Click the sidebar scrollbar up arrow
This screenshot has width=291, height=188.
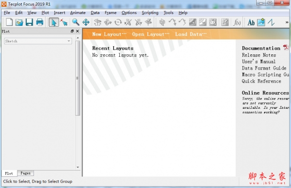78,38
